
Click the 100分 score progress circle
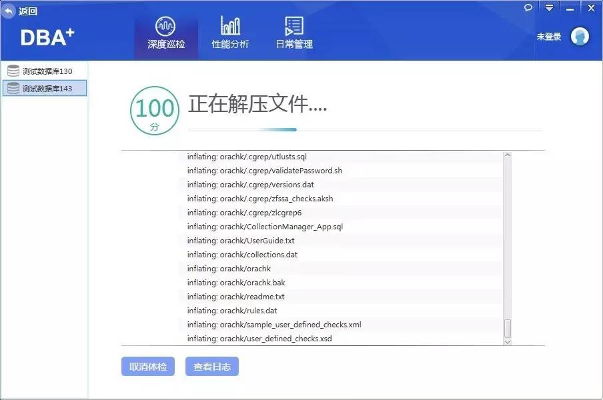153,109
